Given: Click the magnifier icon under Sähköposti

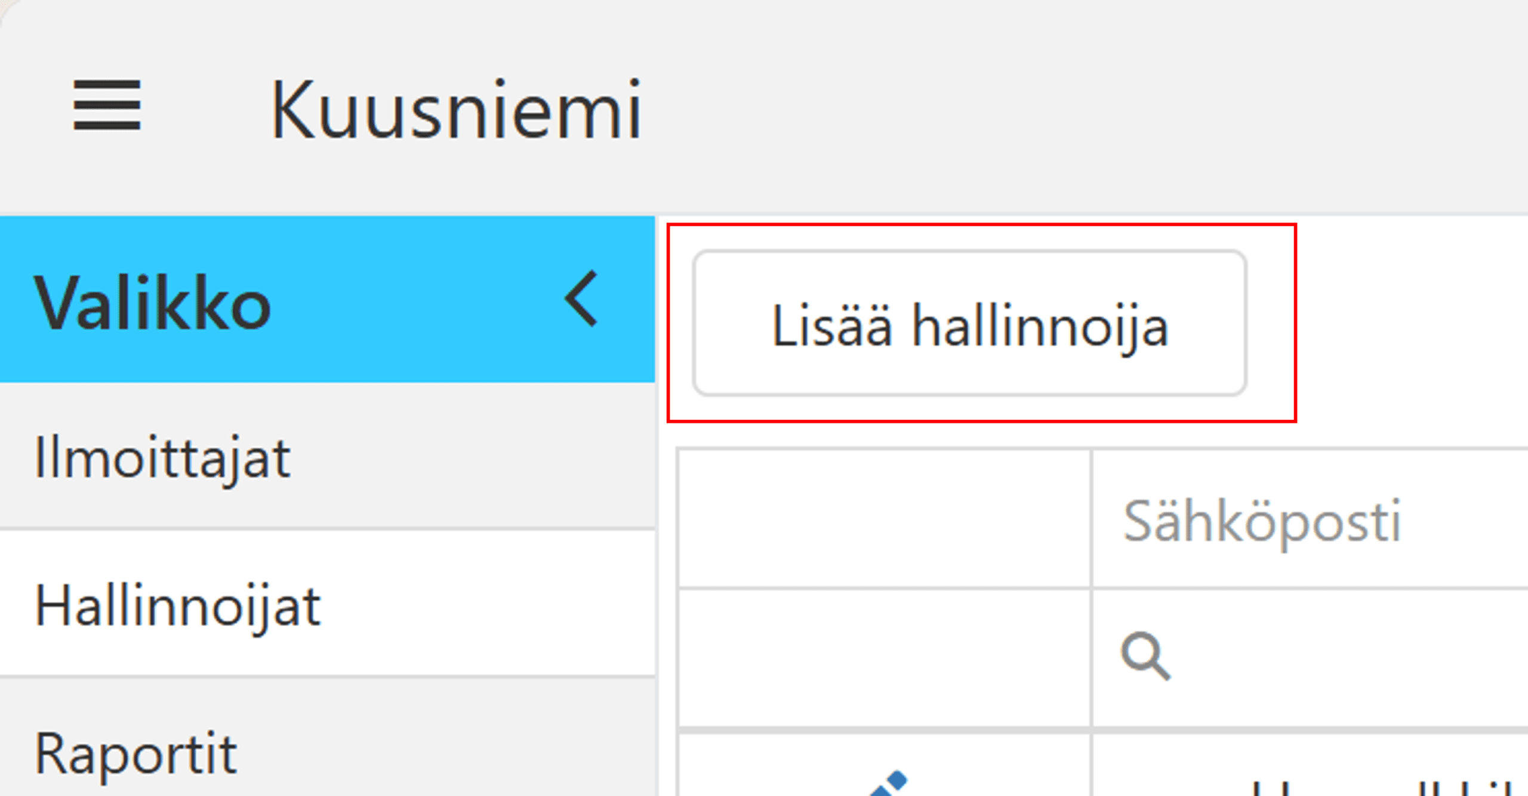Looking at the screenshot, I should [1145, 656].
